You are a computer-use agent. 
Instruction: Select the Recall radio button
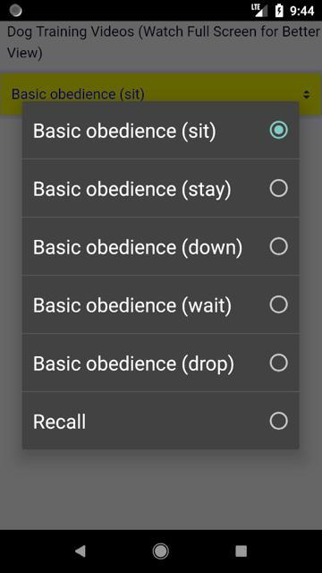[x=278, y=421]
